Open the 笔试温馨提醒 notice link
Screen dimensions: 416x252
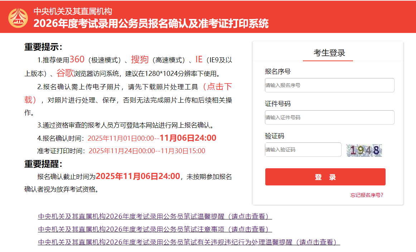155,217
